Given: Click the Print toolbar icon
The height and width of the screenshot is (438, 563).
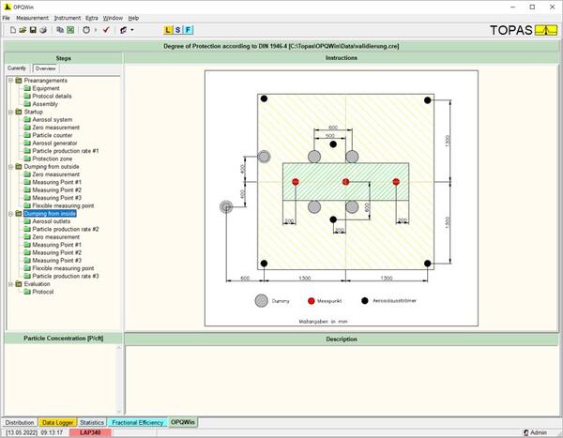Looking at the screenshot, I should tap(43, 30).
